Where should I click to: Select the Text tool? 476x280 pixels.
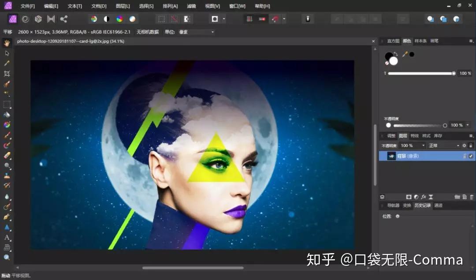pyautogui.click(x=7, y=236)
